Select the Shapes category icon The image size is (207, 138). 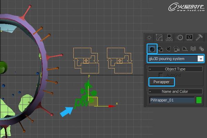click(x=160, y=49)
